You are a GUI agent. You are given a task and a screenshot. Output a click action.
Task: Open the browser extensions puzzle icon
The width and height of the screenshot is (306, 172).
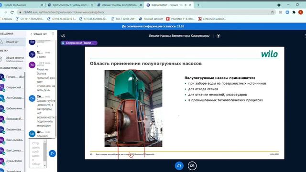click(294, 12)
